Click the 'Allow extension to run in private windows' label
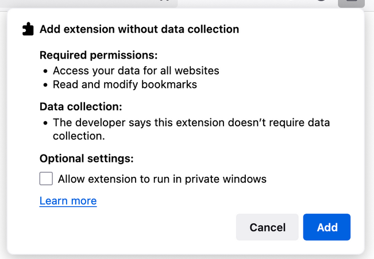 click(162, 179)
